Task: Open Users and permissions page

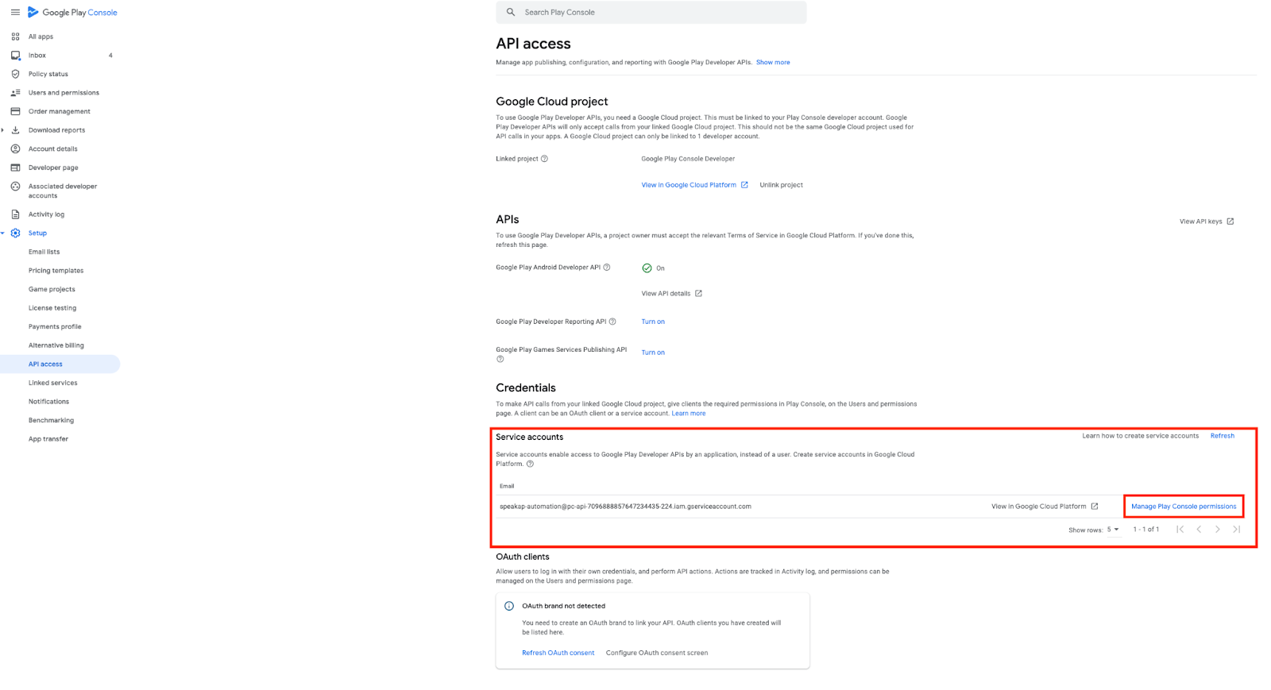Action: pyautogui.click(x=64, y=93)
